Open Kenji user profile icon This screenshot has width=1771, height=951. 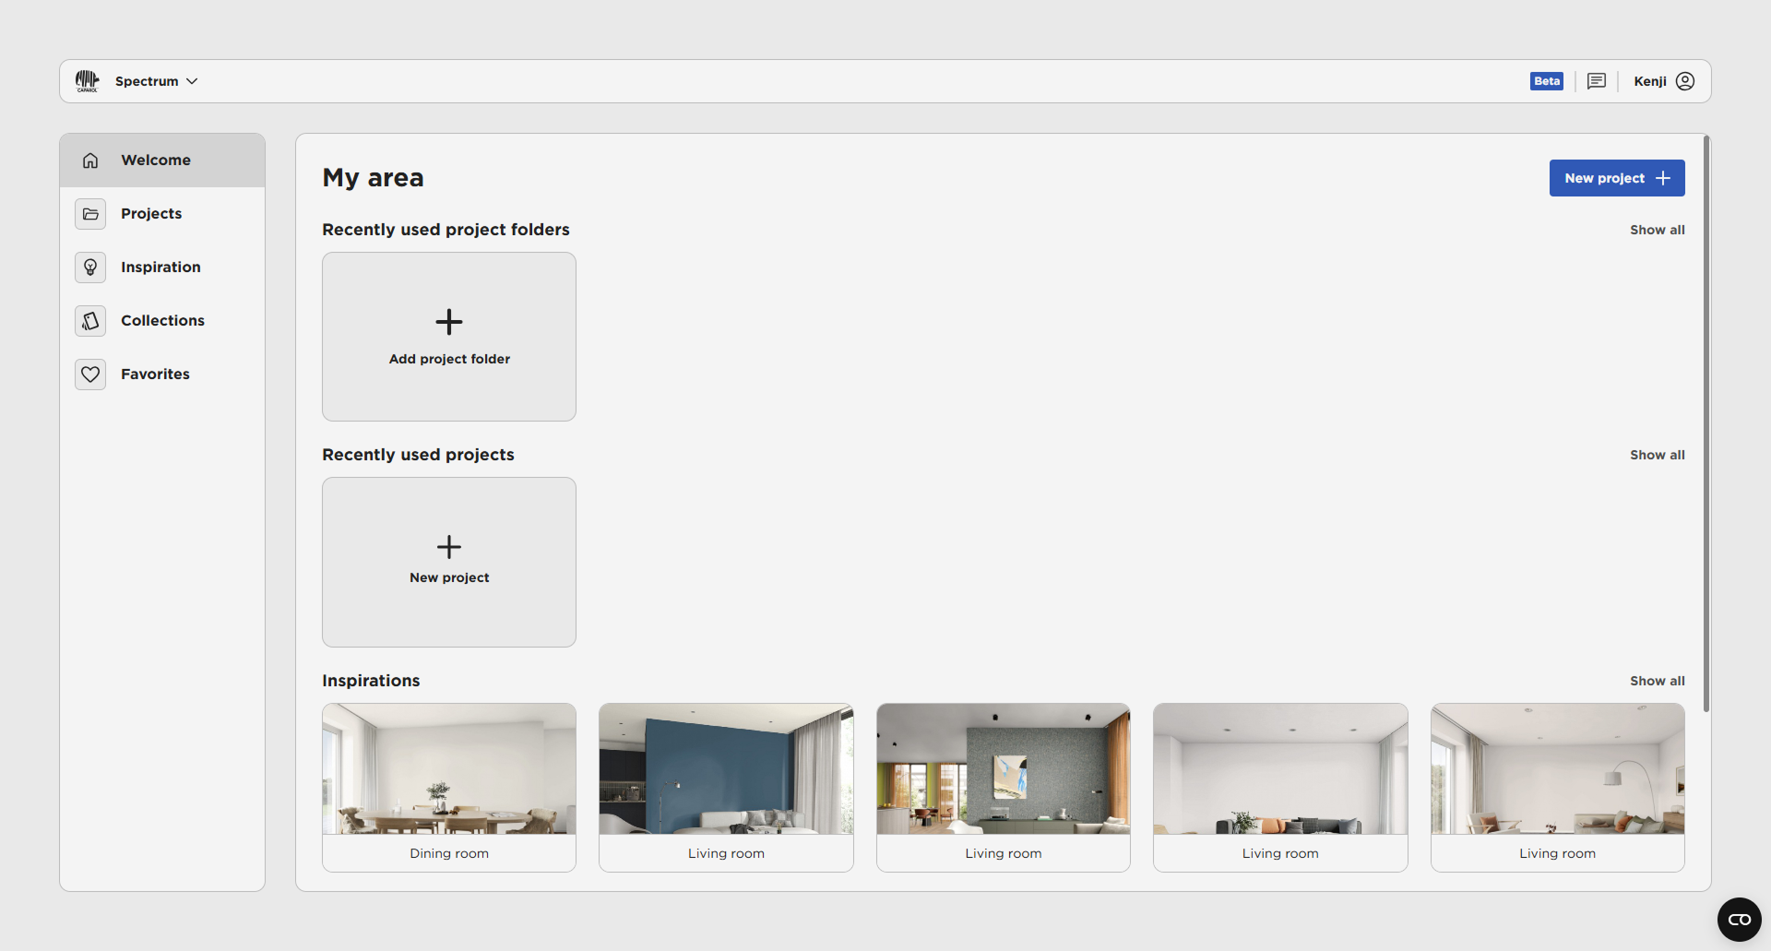1684,81
